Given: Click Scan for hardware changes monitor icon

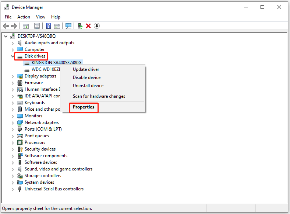Looking at the screenshot, I should (x=68, y=26).
